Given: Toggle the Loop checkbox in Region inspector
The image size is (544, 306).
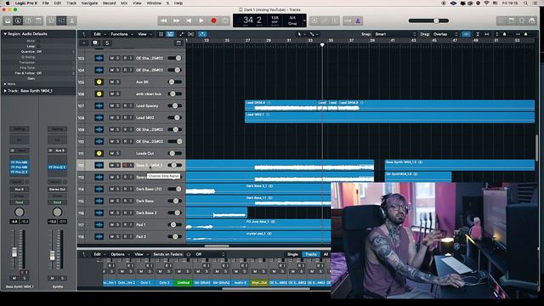Looking at the screenshot, I should (38, 46).
